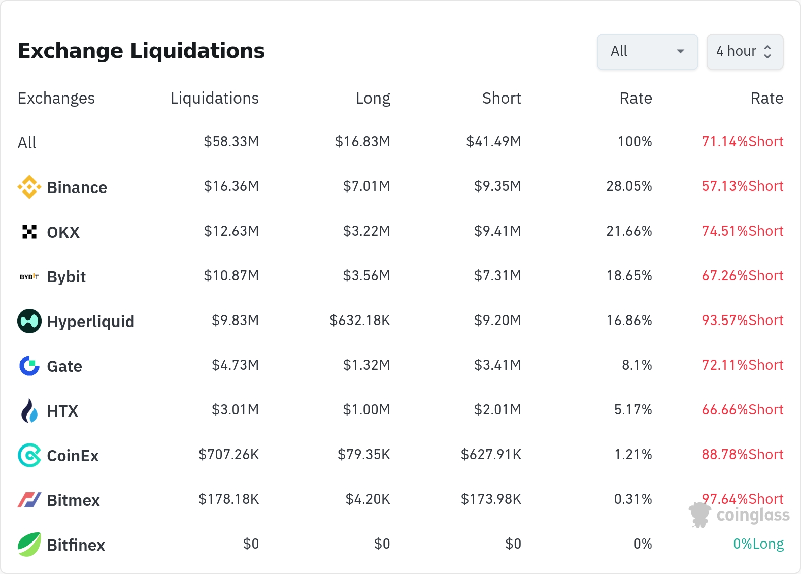The height and width of the screenshot is (574, 801).
Task: Click the Binance logo icon
Action: [29, 187]
